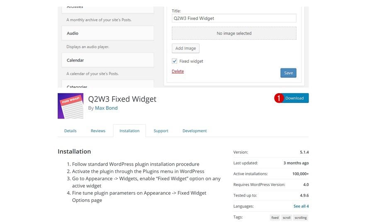Select the Installation tab
Image resolution: width=365 pixels, height=222 pixels.
click(129, 131)
